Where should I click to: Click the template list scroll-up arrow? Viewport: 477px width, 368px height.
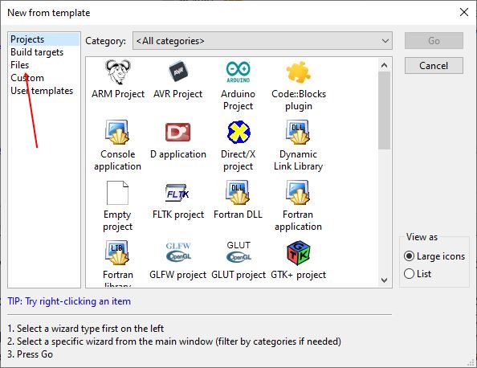tap(384, 65)
